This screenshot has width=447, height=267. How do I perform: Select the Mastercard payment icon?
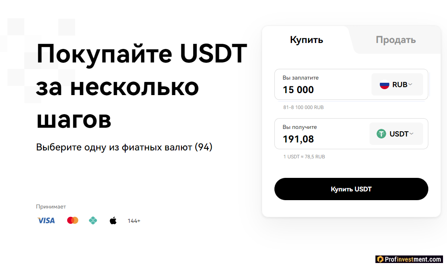coord(72,220)
